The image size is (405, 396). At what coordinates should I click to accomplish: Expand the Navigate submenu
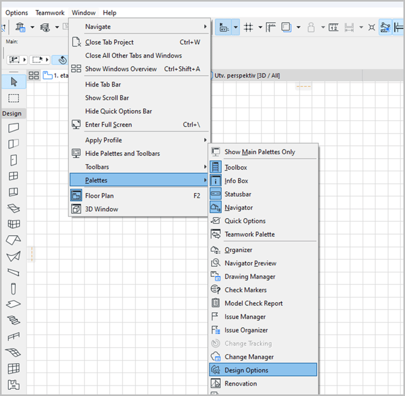tap(140, 26)
